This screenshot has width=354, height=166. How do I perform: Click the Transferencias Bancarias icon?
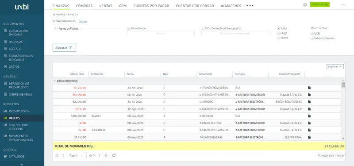pyautogui.click(x=5, y=56)
